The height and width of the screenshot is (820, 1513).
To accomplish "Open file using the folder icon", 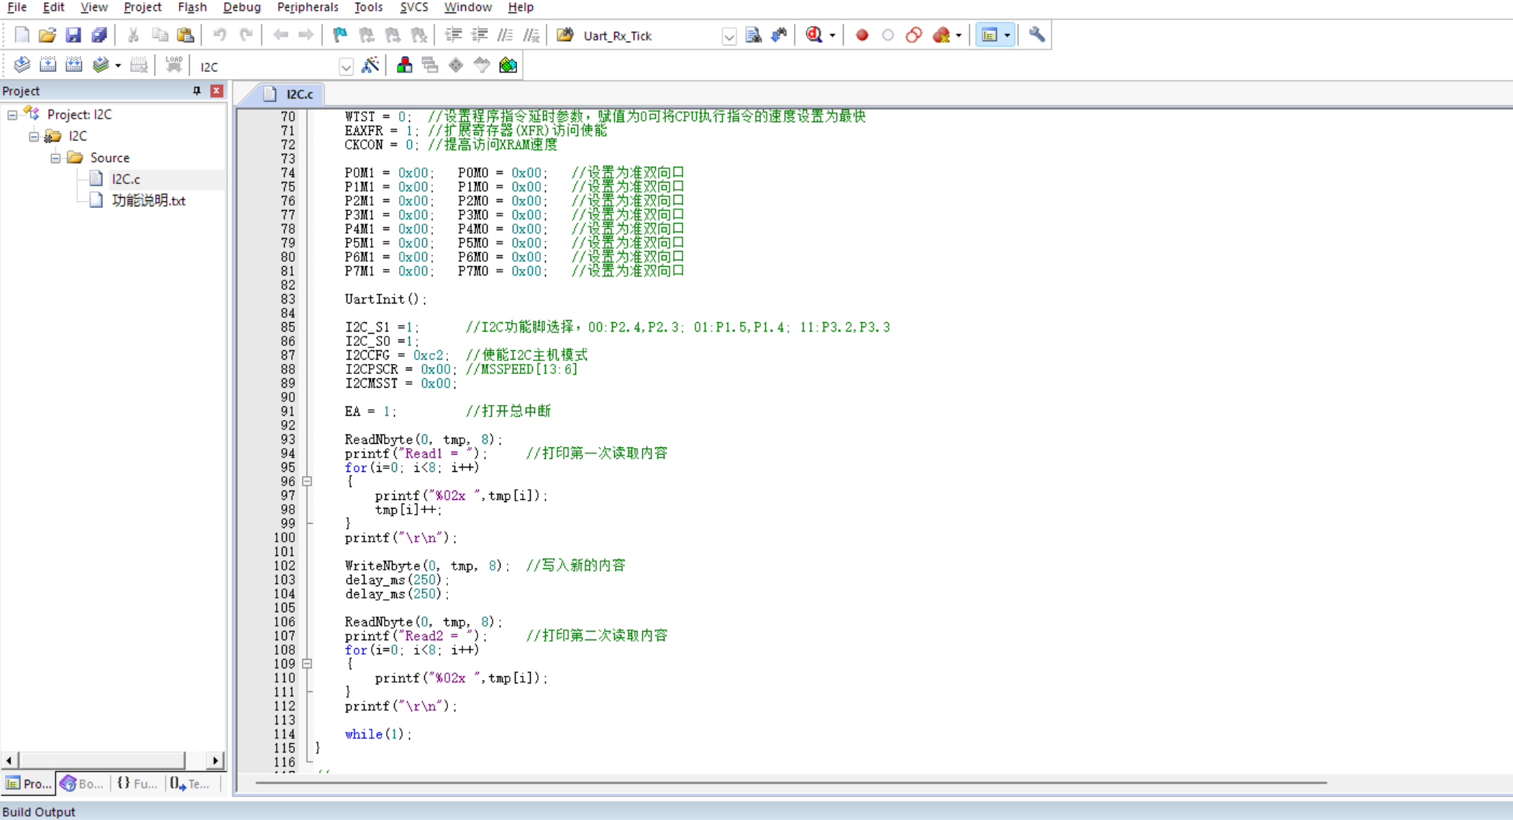I will (47, 35).
